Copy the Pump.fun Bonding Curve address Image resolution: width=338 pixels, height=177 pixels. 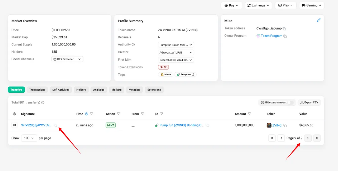(207, 125)
